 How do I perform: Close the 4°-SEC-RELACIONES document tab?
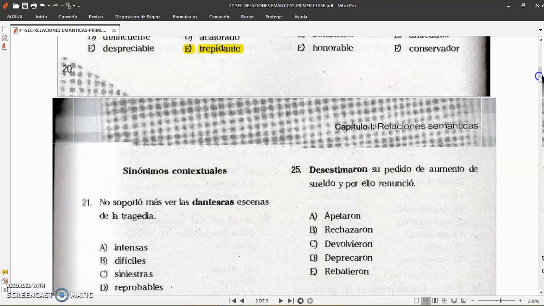click(x=114, y=30)
